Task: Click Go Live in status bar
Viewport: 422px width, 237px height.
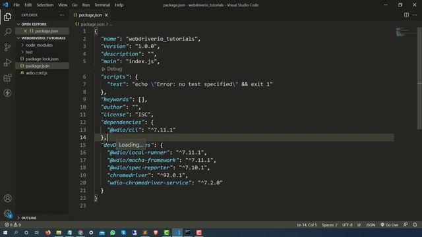Action: pyautogui.click(x=389, y=224)
